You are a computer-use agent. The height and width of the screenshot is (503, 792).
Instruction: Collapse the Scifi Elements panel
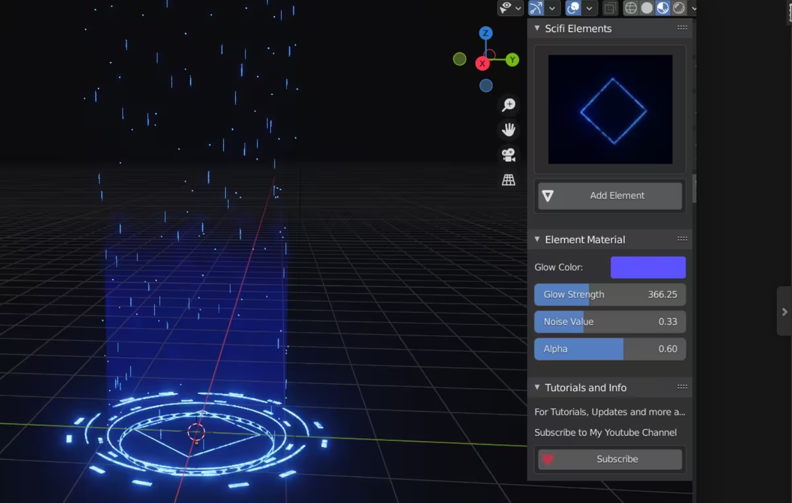(x=537, y=28)
